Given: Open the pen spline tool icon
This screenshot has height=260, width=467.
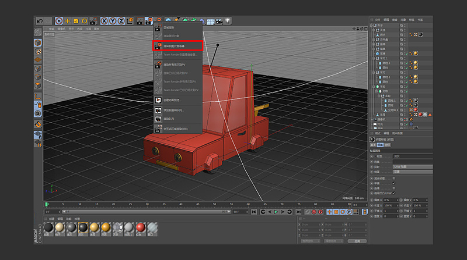Looking at the screenshot, I should 177,20.
